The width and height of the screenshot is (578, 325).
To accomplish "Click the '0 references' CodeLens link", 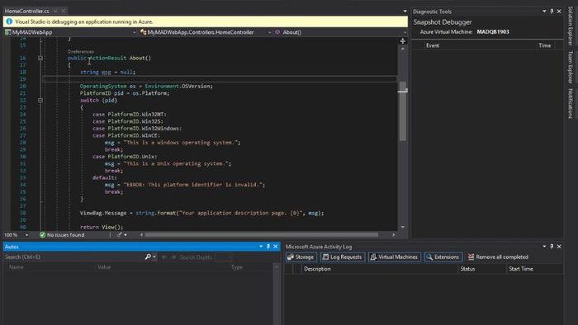I will [x=81, y=52].
